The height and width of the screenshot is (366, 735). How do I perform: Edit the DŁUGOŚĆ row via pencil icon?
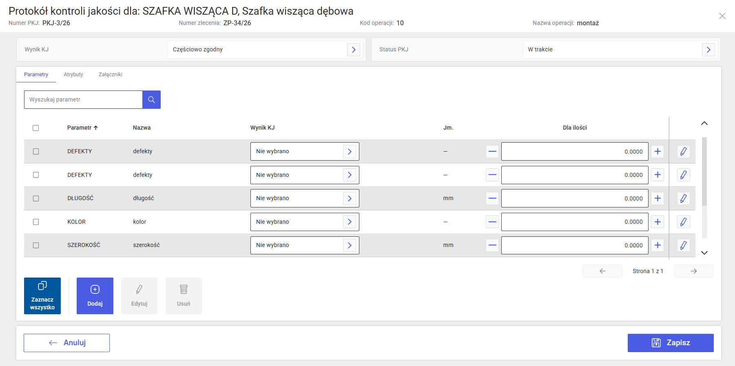pyautogui.click(x=684, y=198)
